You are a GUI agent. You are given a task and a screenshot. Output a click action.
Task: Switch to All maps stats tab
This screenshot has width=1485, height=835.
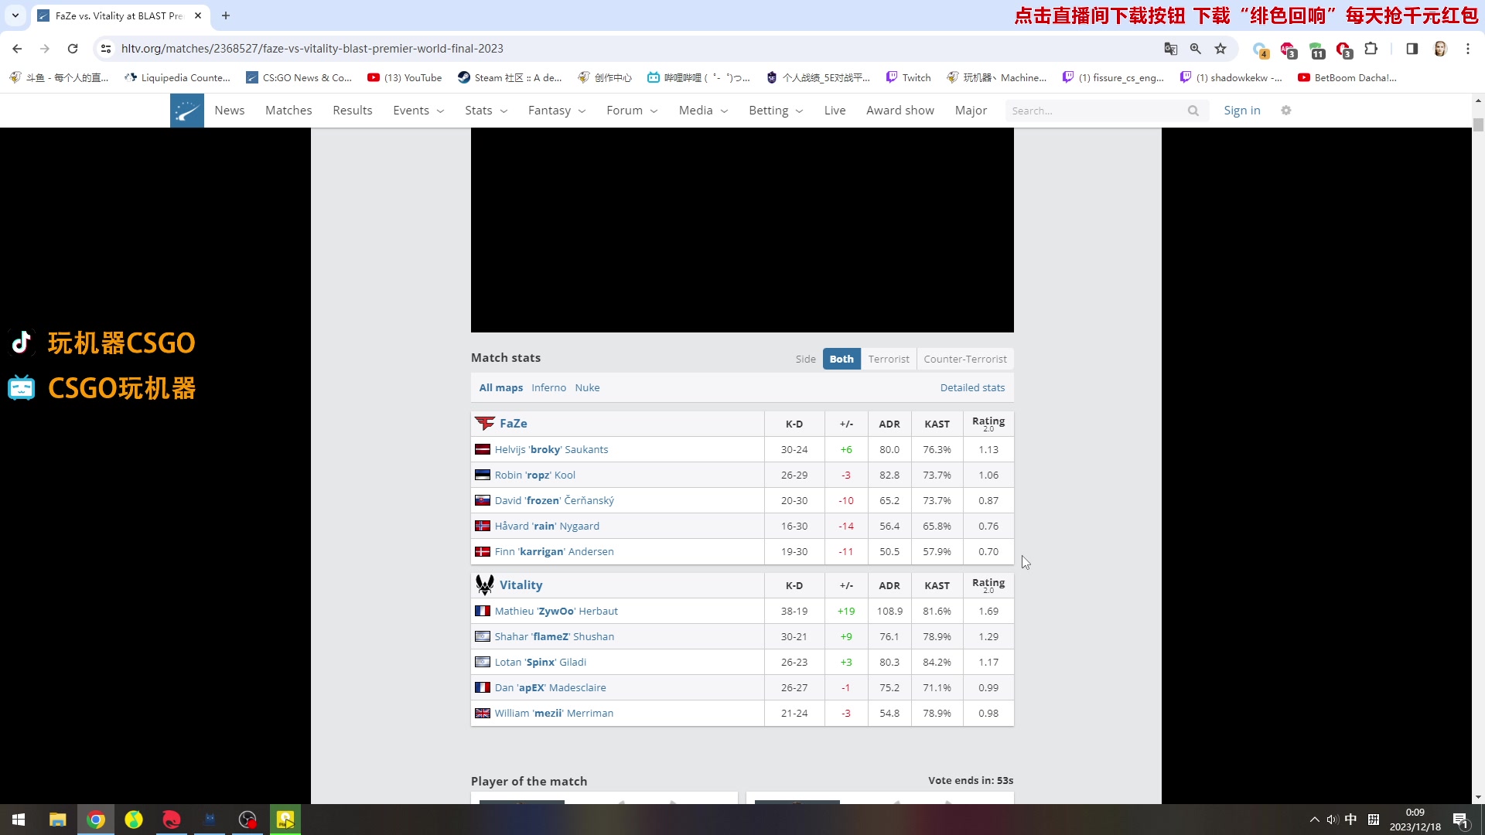click(x=501, y=387)
